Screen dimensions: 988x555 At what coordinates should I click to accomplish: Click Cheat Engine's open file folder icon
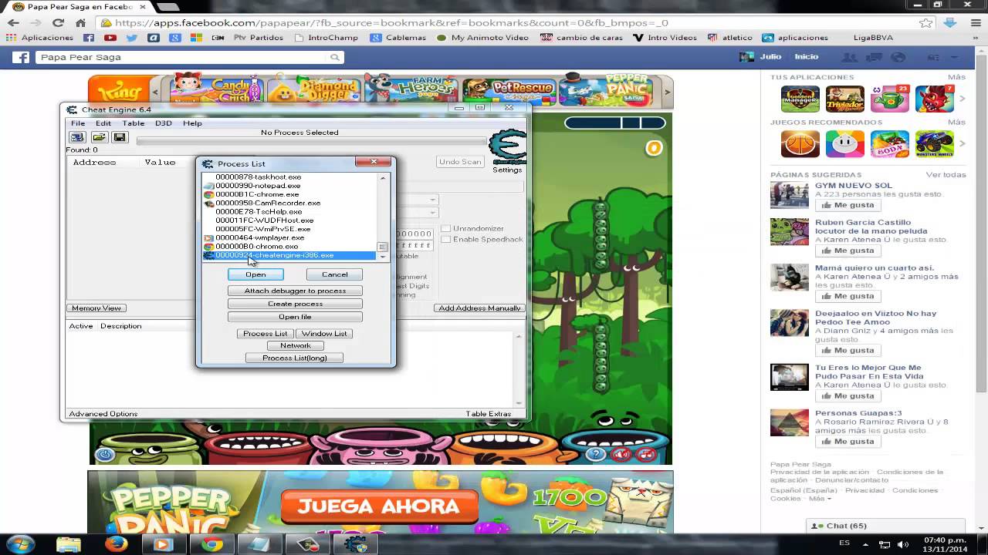pos(99,137)
